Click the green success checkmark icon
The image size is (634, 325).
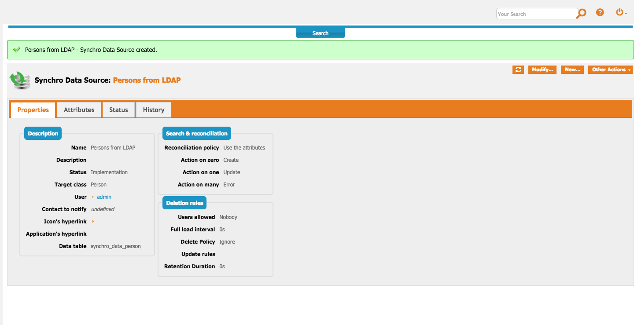(x=17, y=50)
